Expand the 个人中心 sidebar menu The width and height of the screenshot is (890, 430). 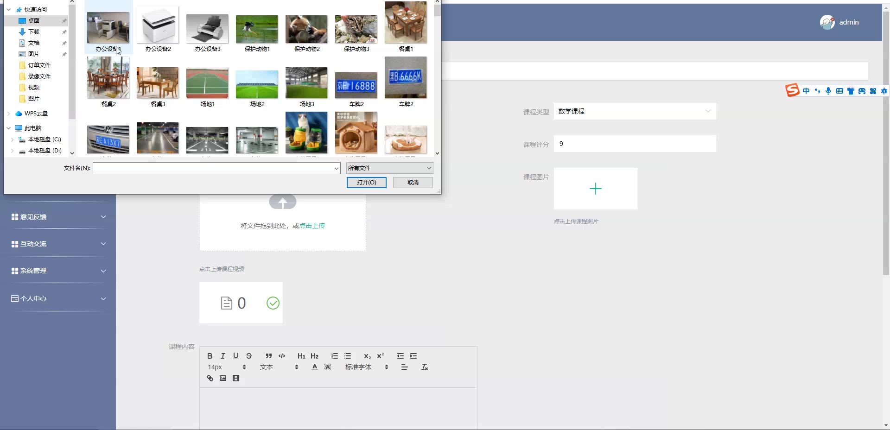(x=58, y=298)
